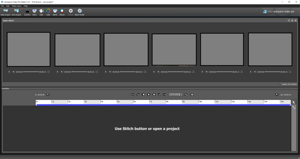Step forward one frame in the timeline
This screenshot has width=300, height=159.
[x=154, y=94]
